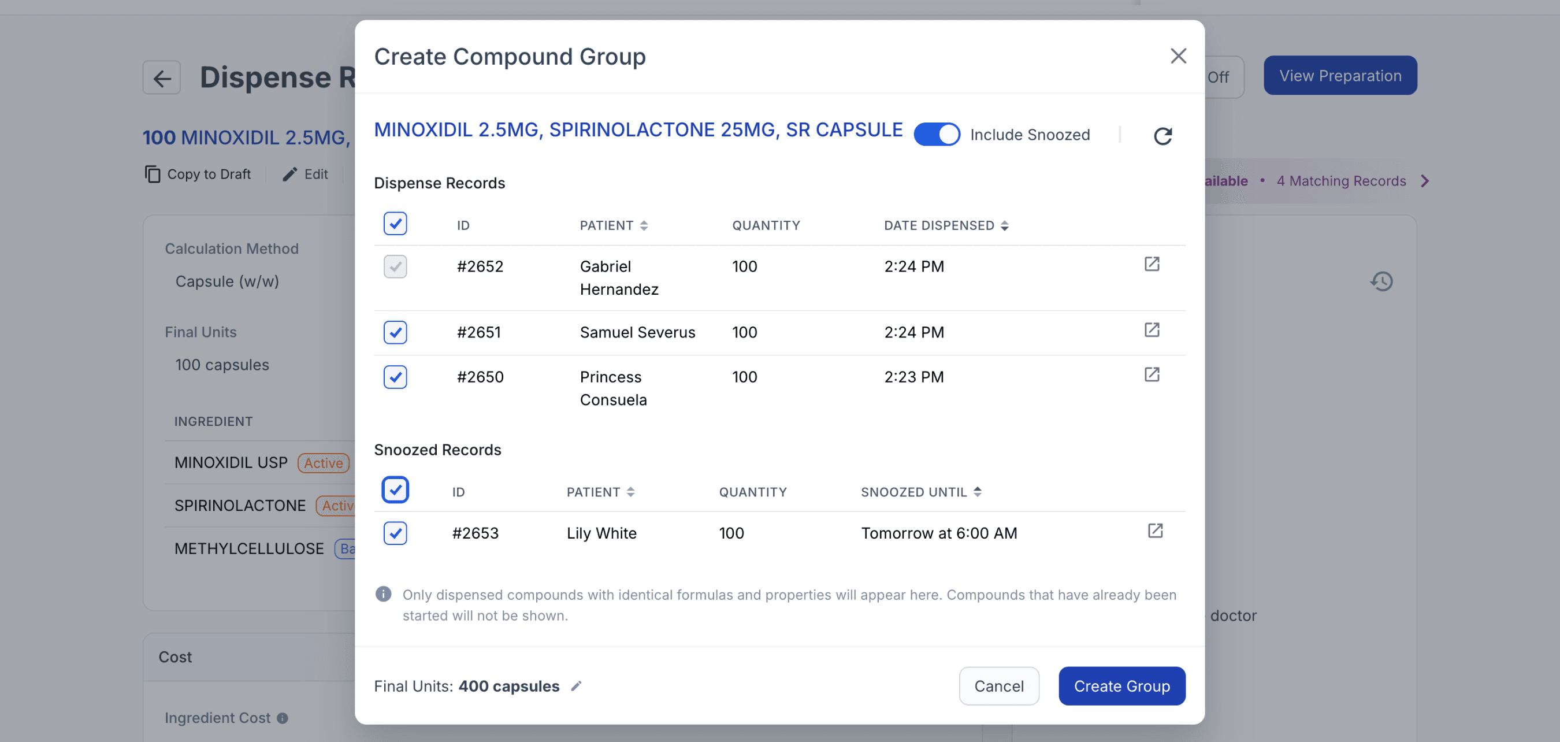Uncheck record #2651 Samuel Severus
The height and width of the screenshot is (742, 1560).
pos(395,332)
